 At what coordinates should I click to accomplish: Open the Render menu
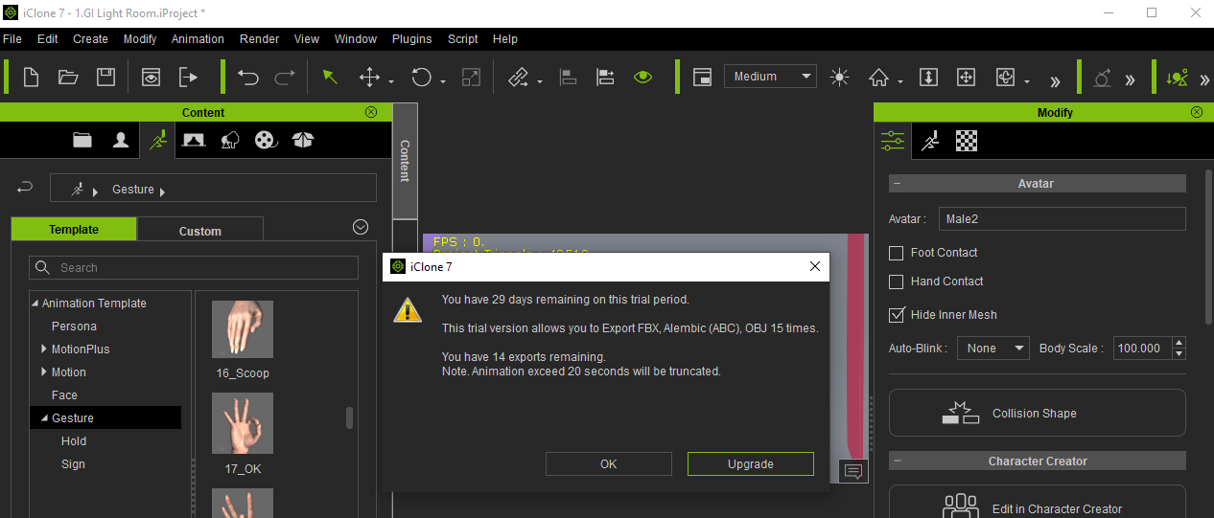coord(259,39)
